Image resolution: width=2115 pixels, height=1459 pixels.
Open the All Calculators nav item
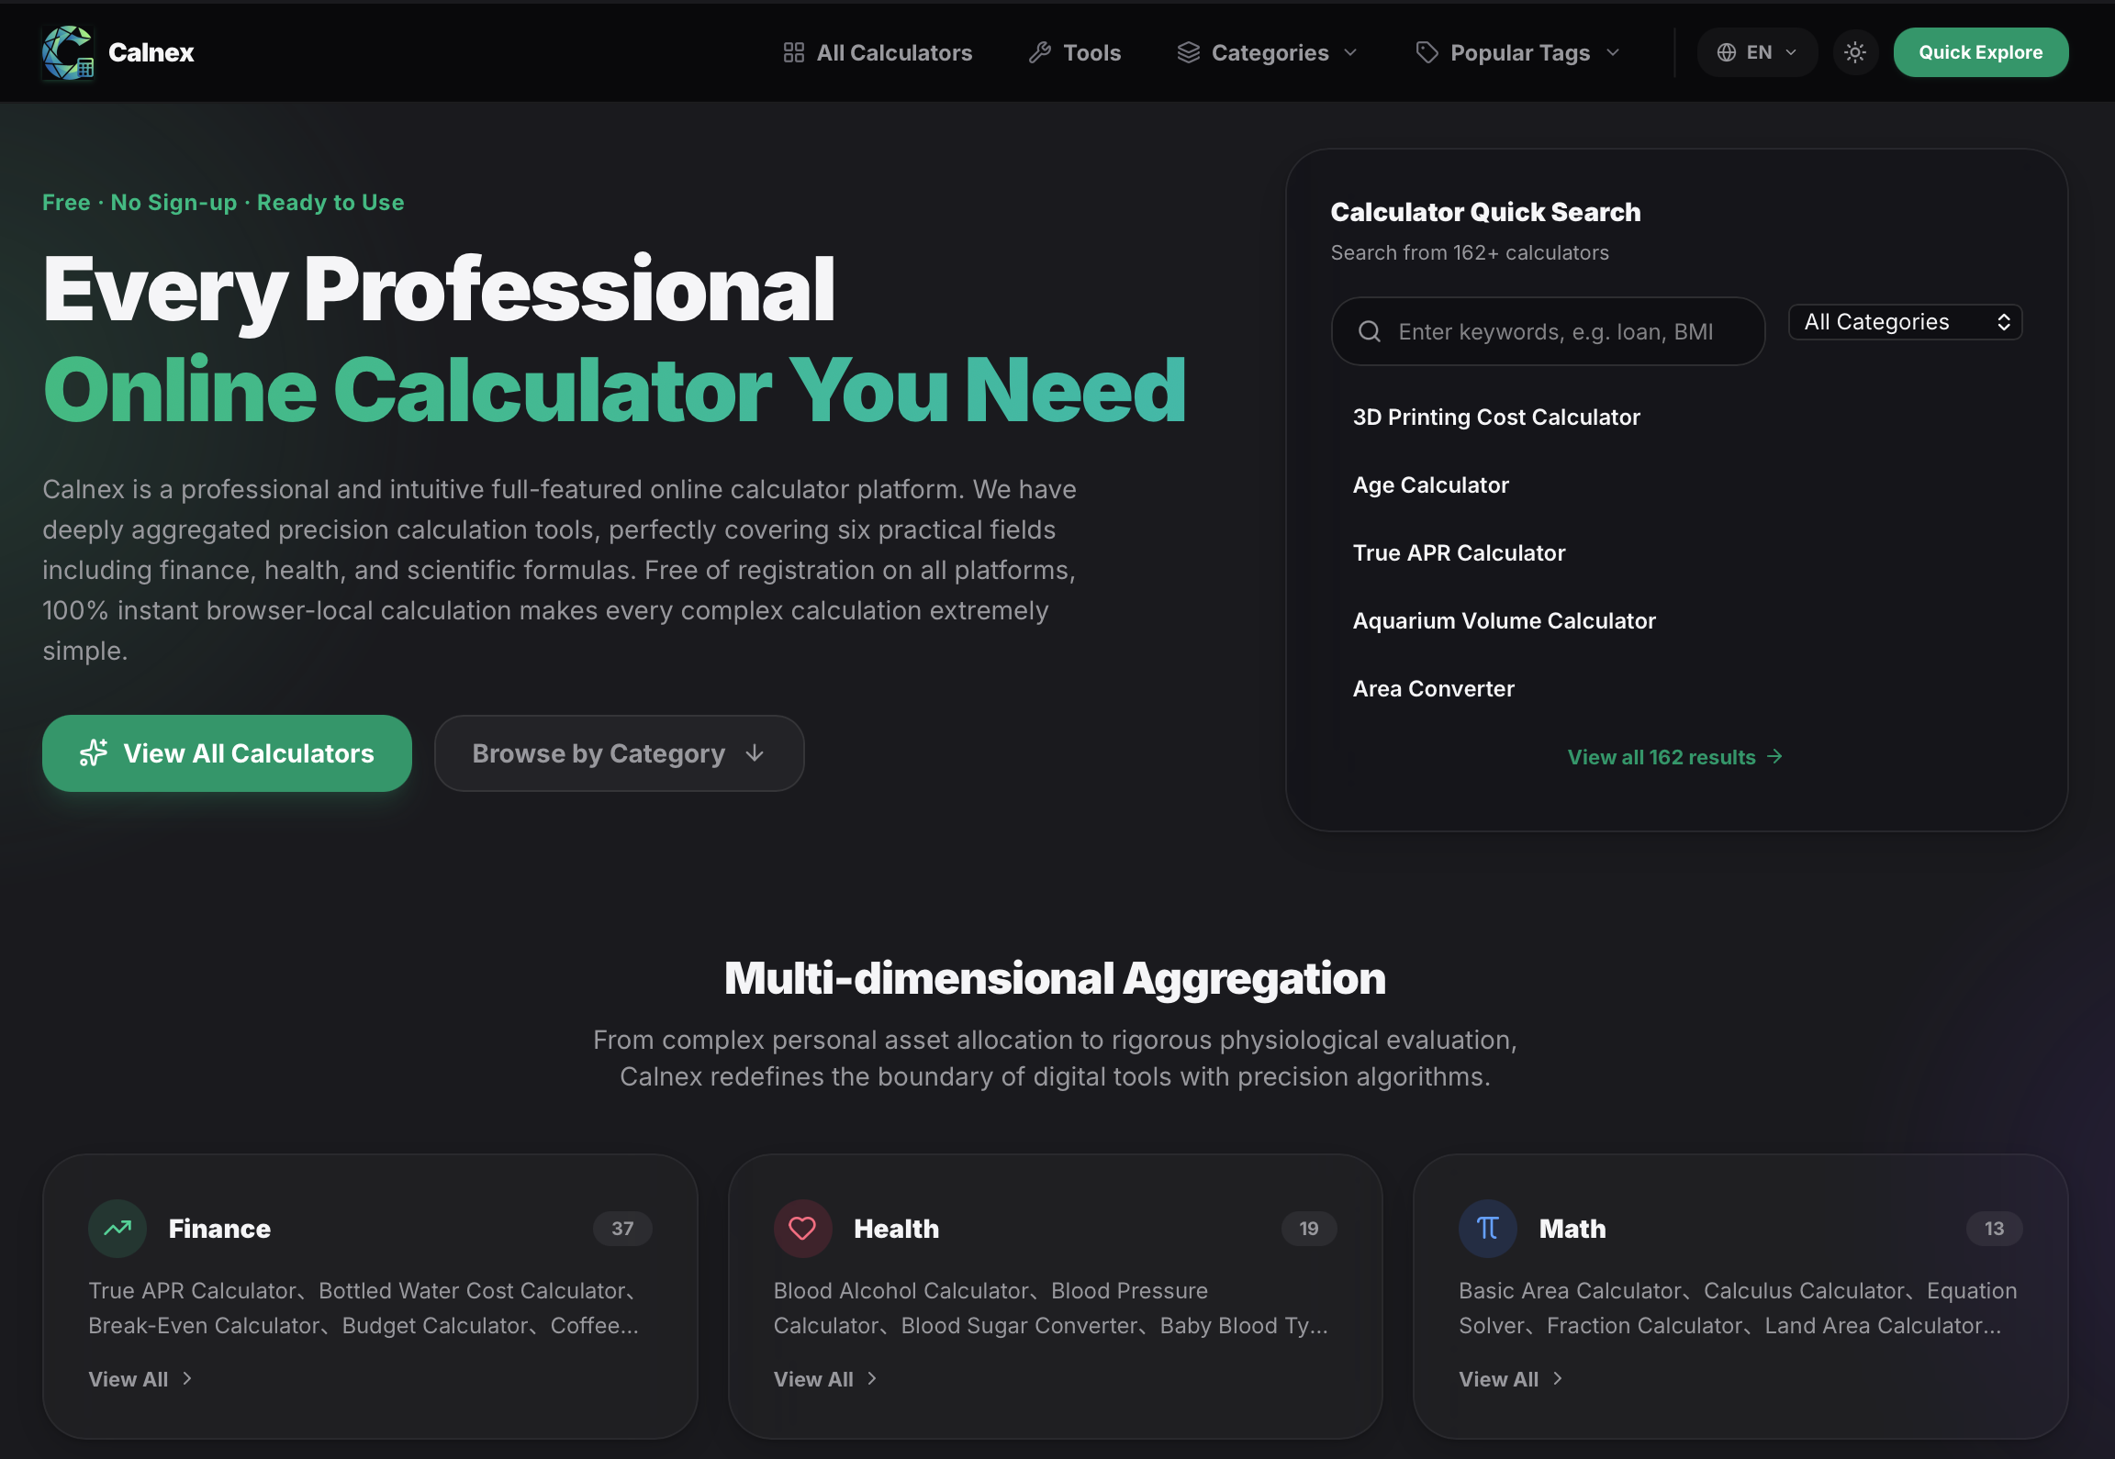tap(878, 52)
